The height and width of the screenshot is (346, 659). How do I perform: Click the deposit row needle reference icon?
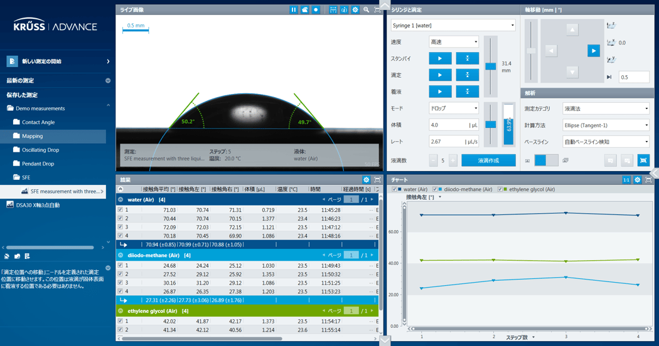468,92
